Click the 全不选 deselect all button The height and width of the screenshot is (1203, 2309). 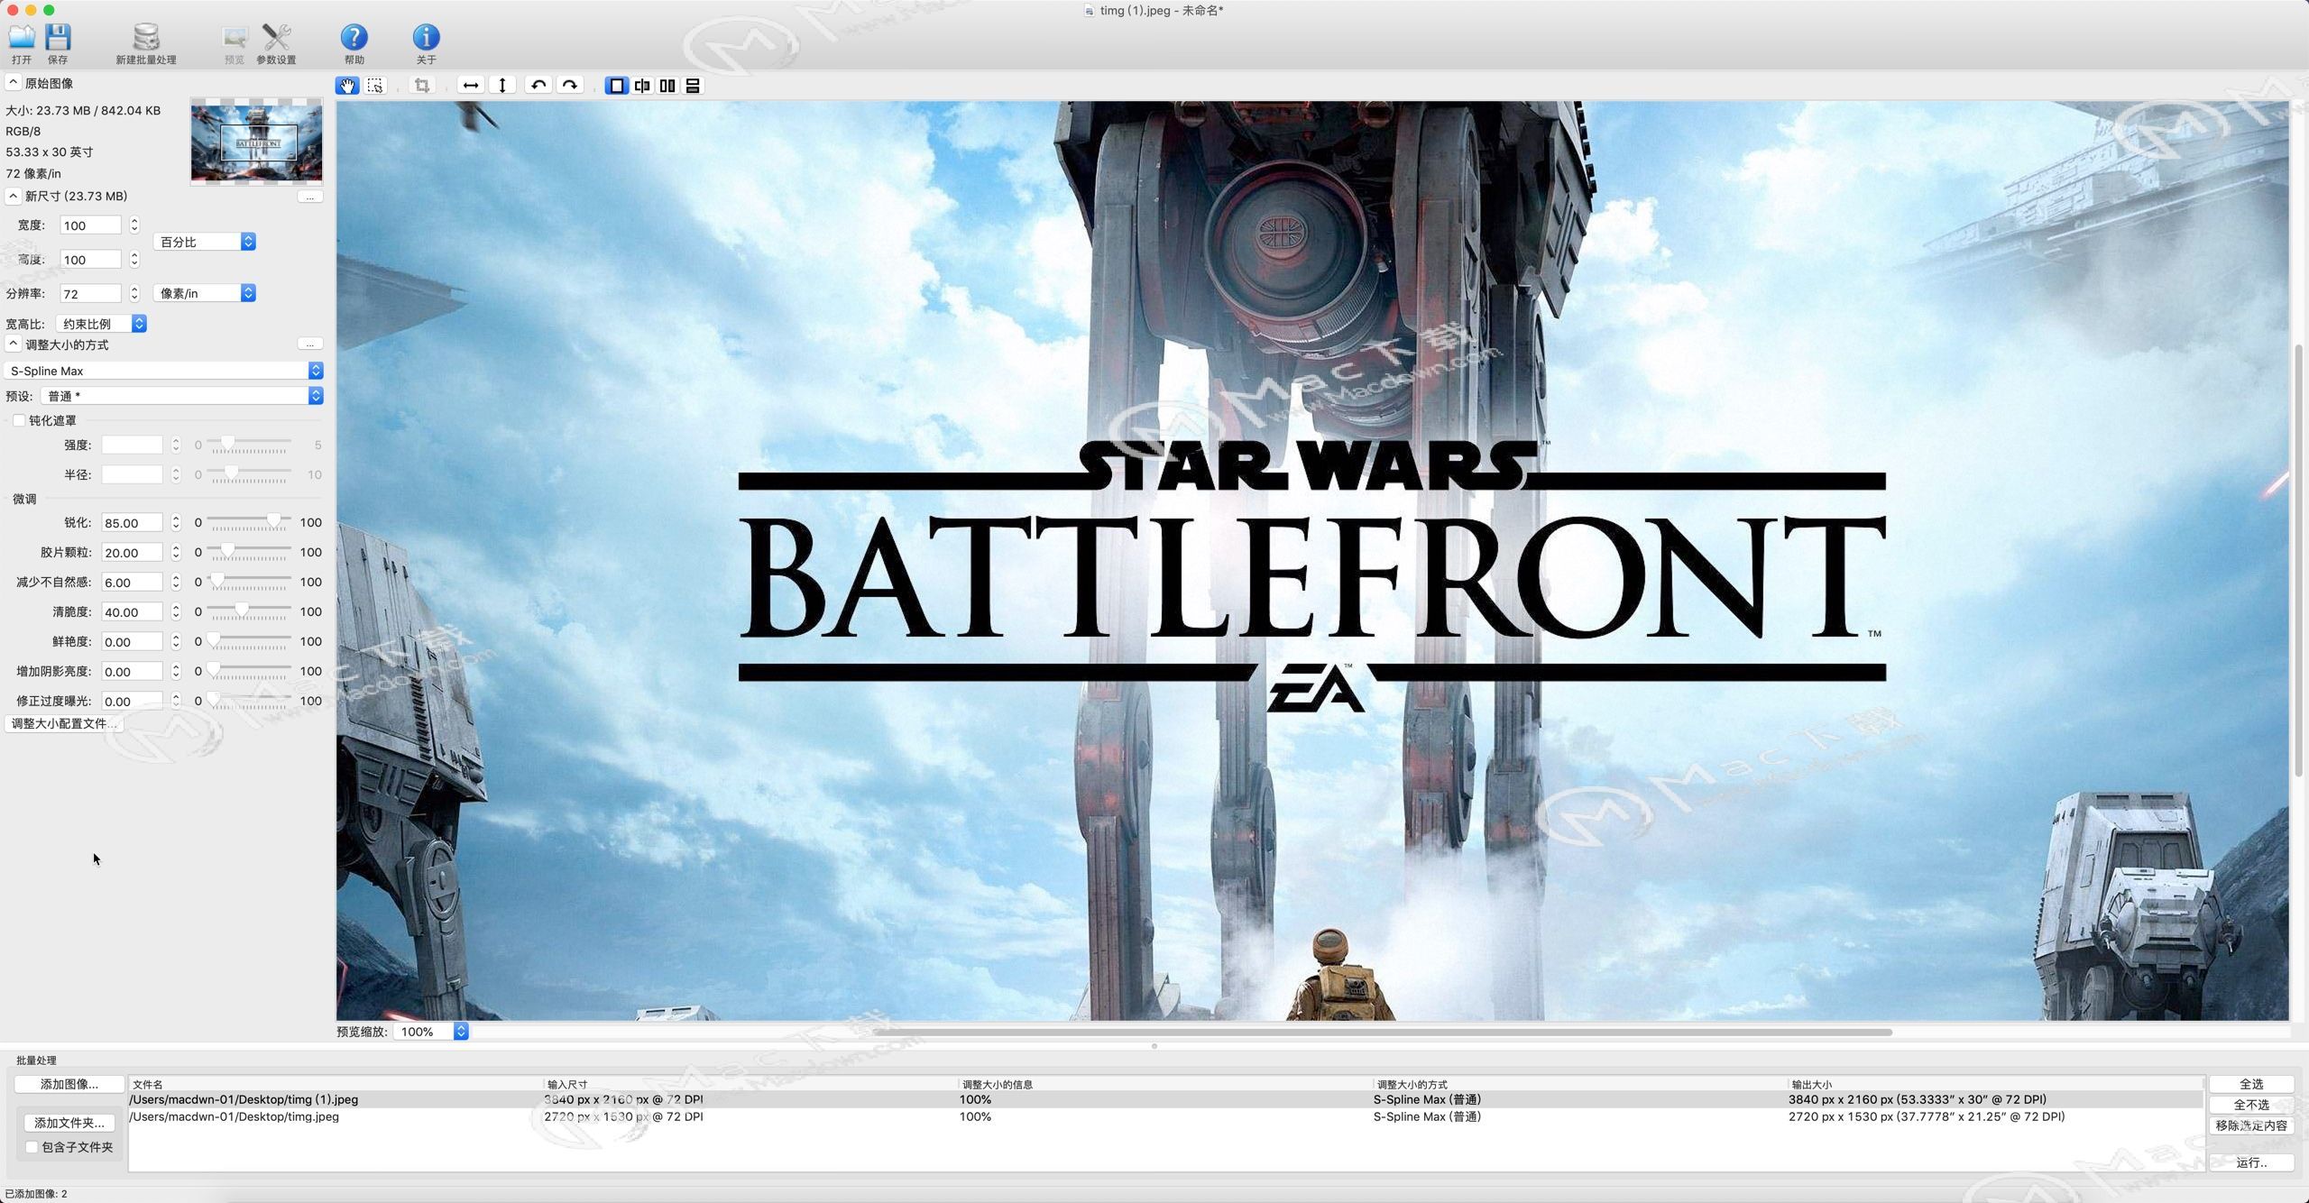tap(2251, 1105)
